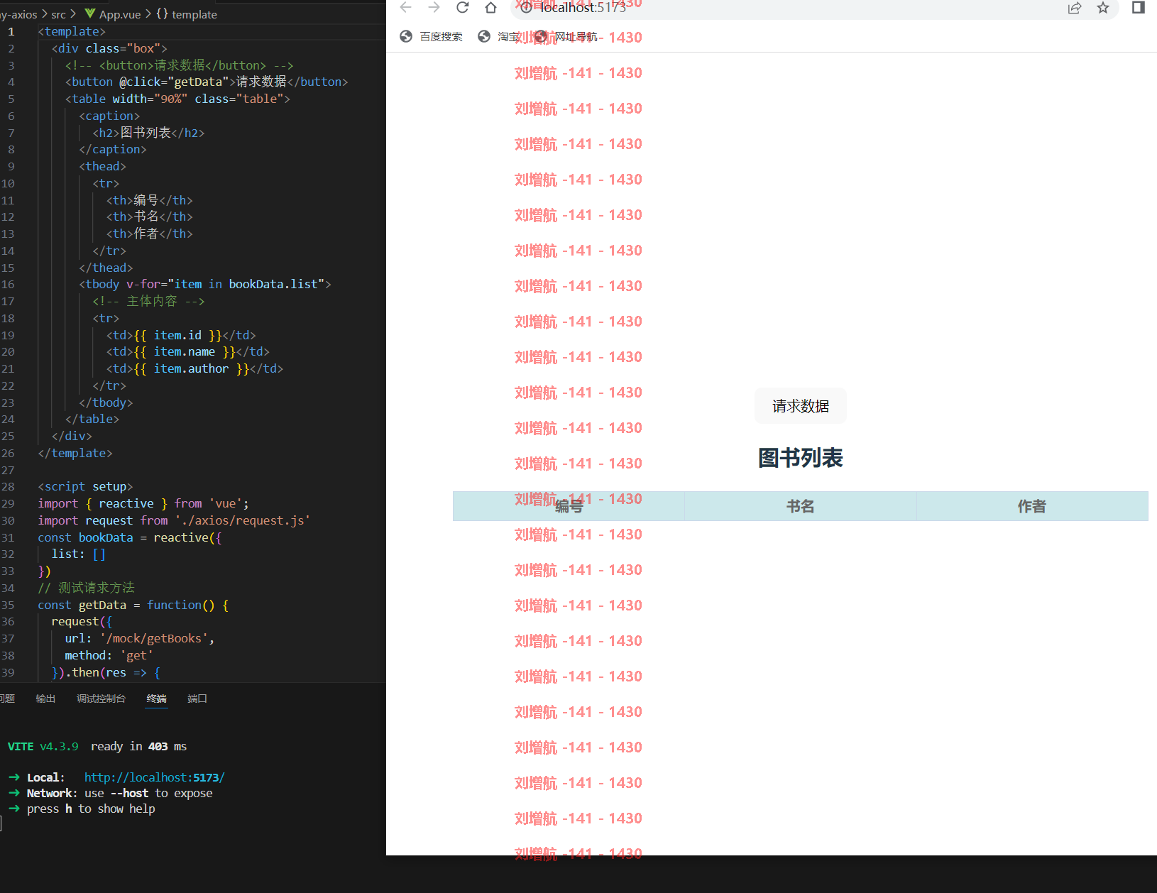Click the 作者 table header

(1031, 506)
